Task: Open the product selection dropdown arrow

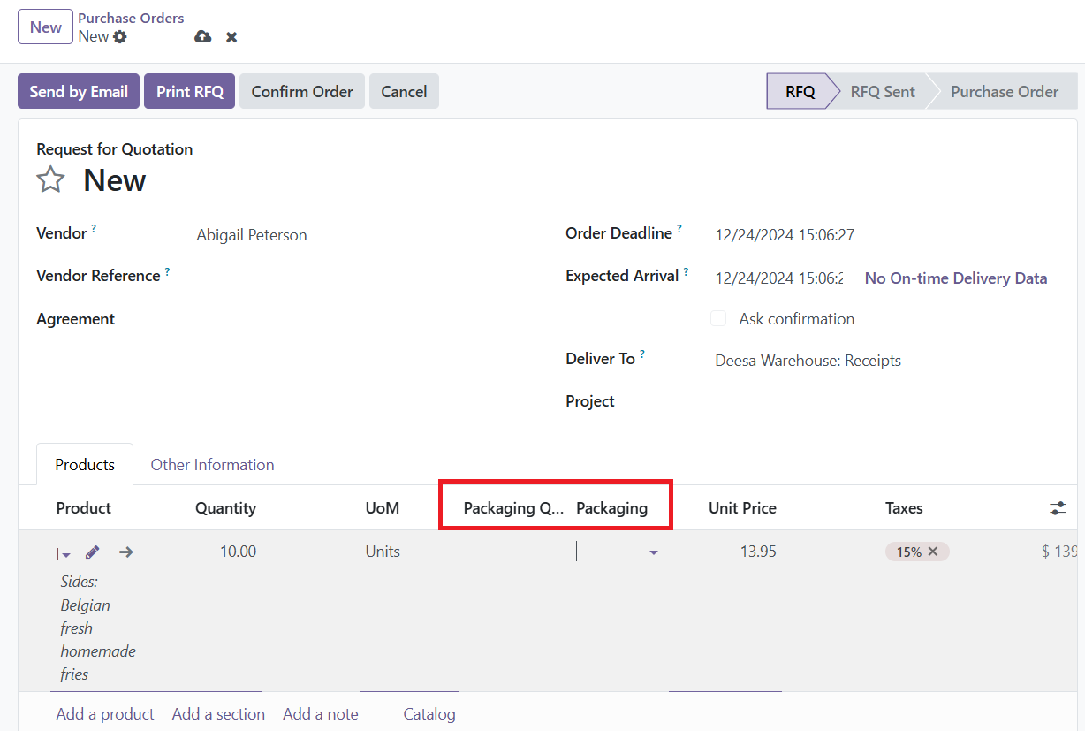Action: pyautogui.click(x=66, y=554)
